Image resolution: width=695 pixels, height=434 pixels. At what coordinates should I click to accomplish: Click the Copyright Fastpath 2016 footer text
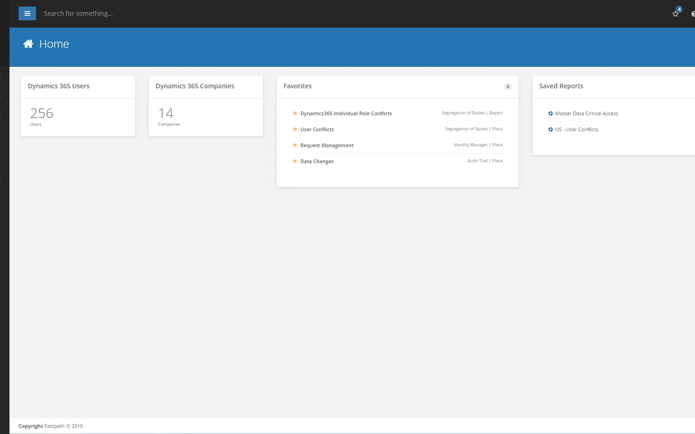pyautogui.click(x=50, y=426)
